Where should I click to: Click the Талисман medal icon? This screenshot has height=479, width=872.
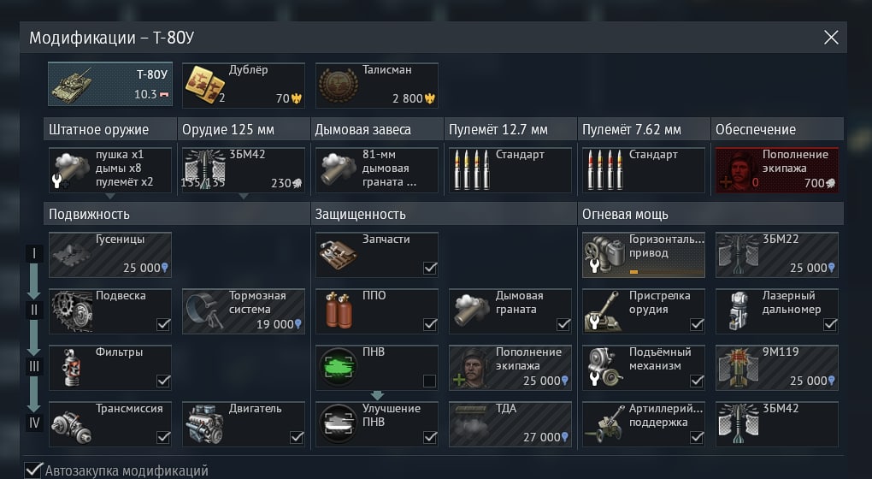(x=339, y=86)
